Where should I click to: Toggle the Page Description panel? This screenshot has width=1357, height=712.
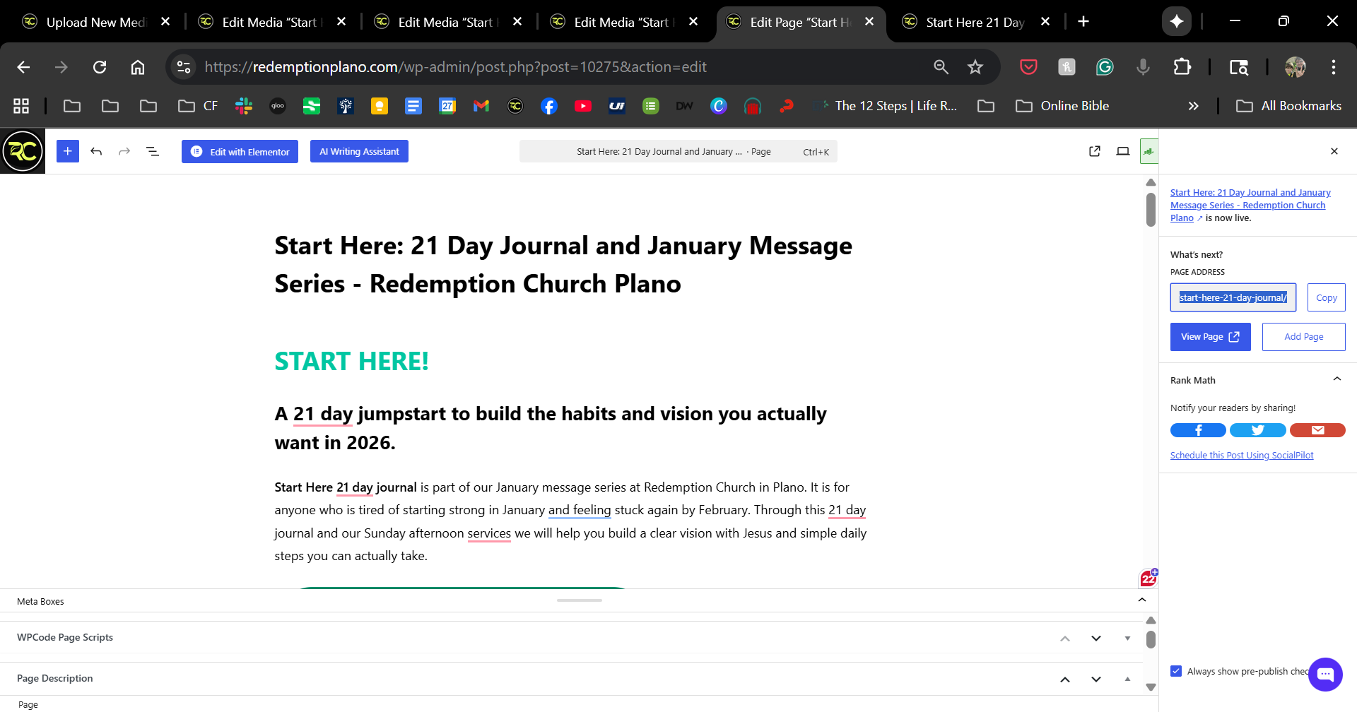(1127, 679)
